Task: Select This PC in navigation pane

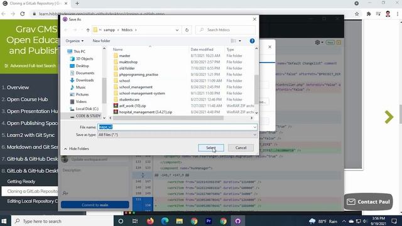Action: click(80, 51)
